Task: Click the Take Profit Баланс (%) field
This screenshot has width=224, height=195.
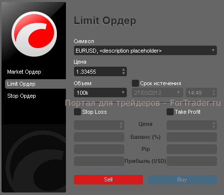Action: click(x=192, y=137)
